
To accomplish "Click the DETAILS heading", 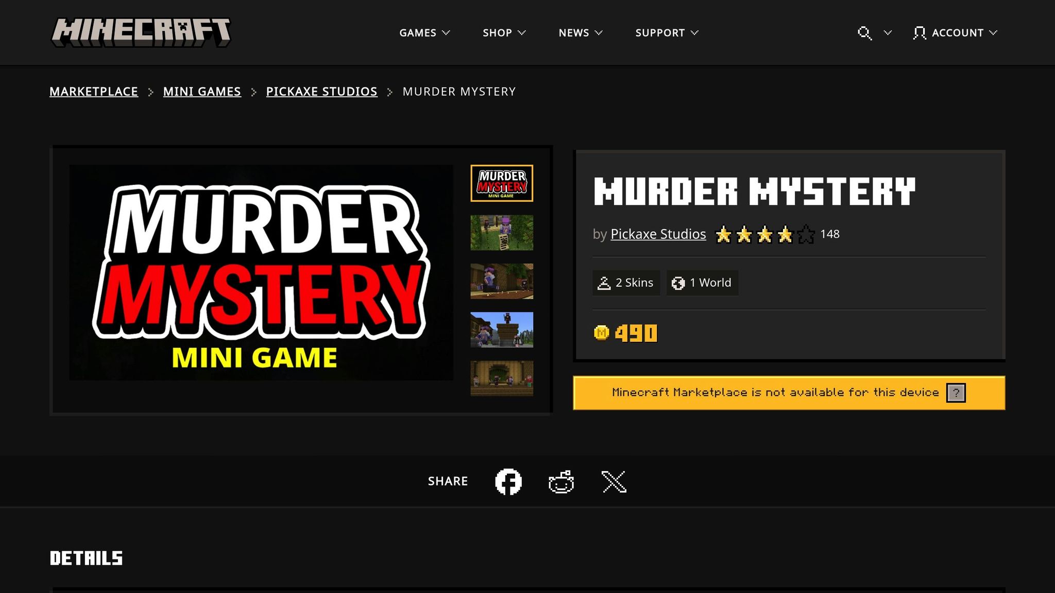I will (x=86, y=558).
